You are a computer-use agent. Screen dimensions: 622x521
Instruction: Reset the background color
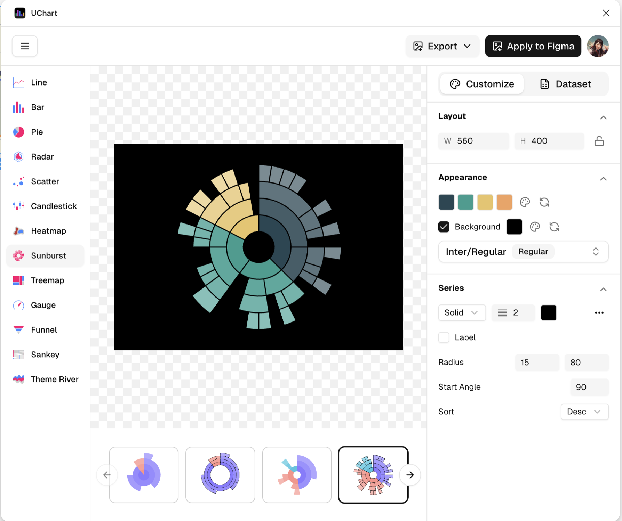[554, 227]
